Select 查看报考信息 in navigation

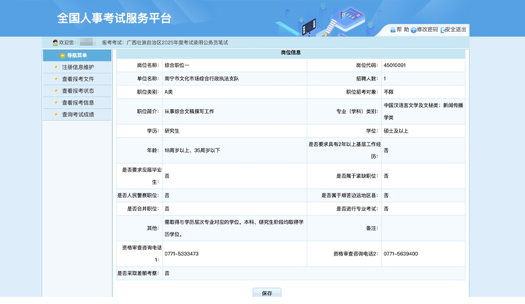(x=78, y=103)
